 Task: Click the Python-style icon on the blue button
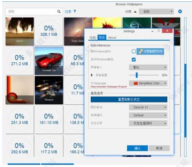(x=140, y=51)
